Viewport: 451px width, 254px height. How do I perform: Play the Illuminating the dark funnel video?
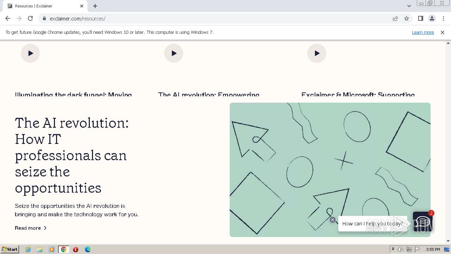tap(30, 53)
